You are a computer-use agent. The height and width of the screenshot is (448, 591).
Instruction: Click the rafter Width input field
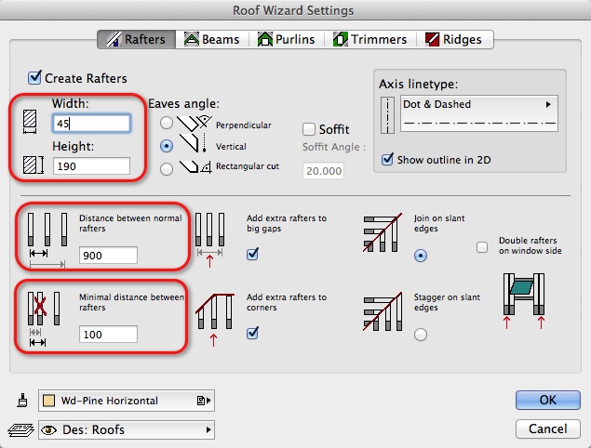click(91, 124)
